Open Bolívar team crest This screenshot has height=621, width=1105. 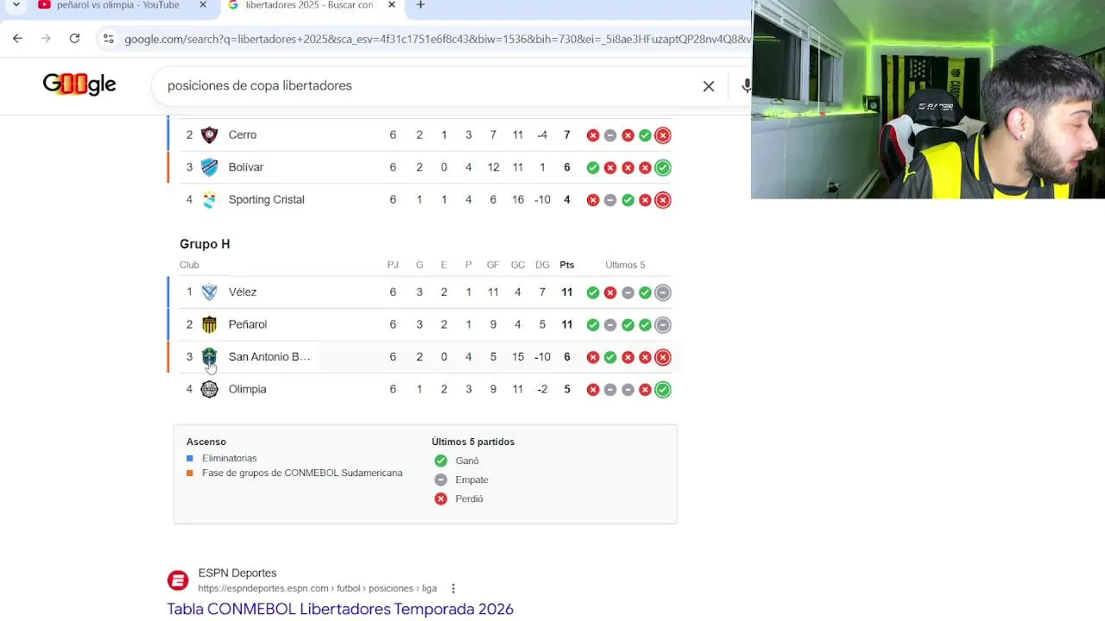(x=209, y=167)
